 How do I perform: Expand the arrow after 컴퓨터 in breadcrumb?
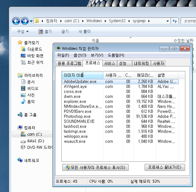point(61,21)
